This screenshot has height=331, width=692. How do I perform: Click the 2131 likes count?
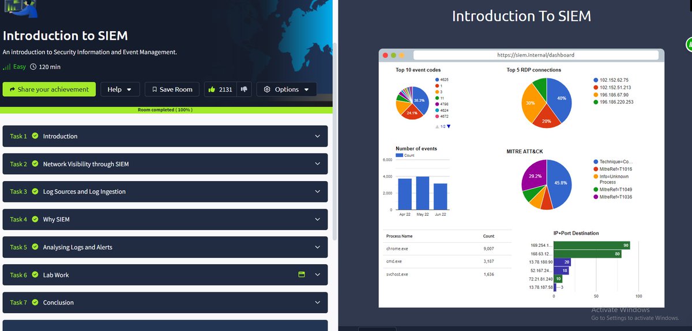225,89
